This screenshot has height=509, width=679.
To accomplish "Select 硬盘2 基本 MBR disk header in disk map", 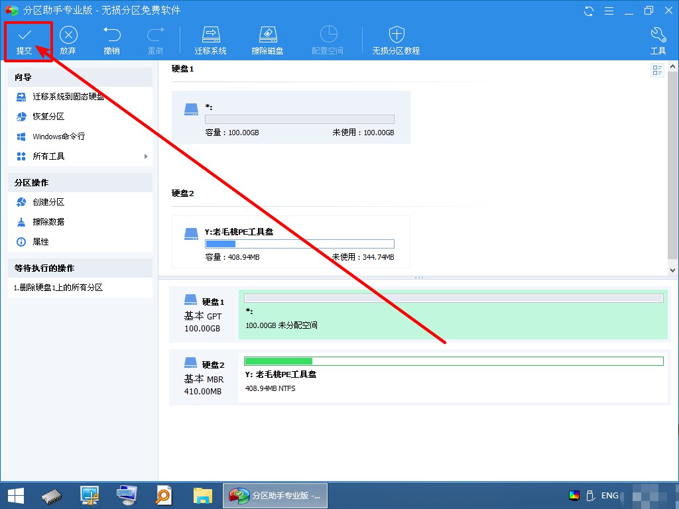I will [x=204, y=377].
